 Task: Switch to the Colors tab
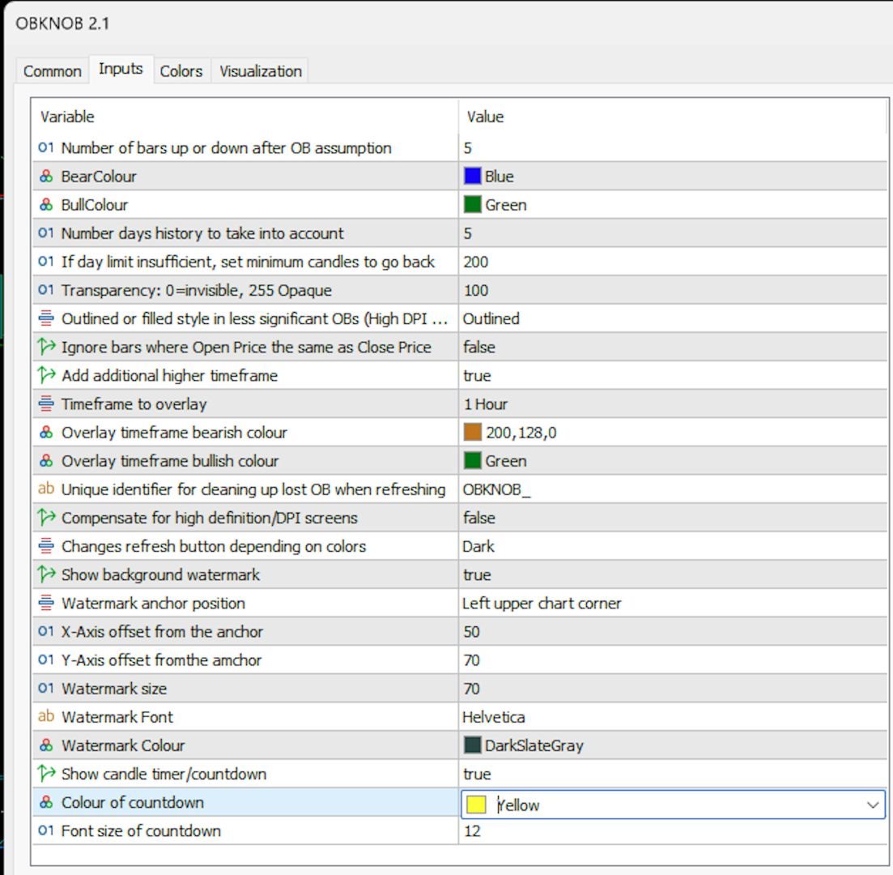181,71
